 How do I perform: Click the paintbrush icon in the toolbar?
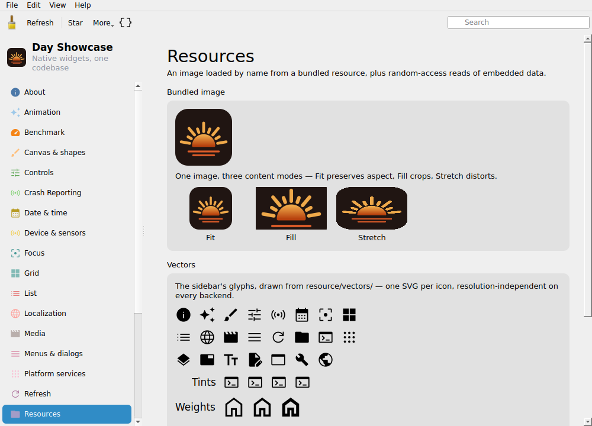point(12,22)
